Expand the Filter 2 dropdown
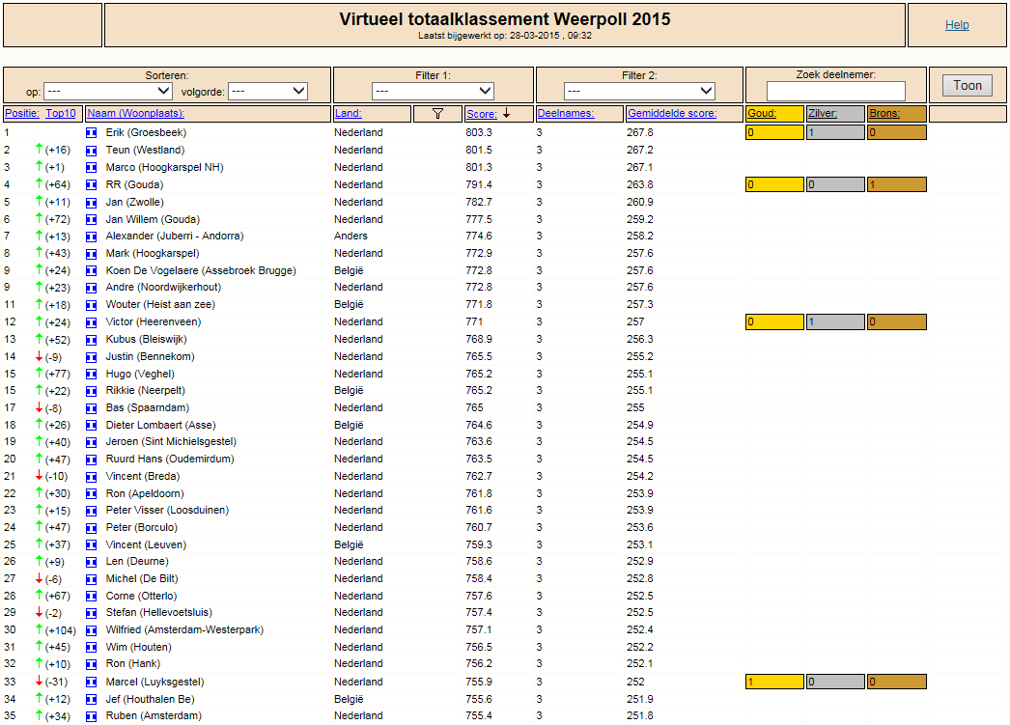This screenshot has width=1010, height=725. tap(639, 92)
